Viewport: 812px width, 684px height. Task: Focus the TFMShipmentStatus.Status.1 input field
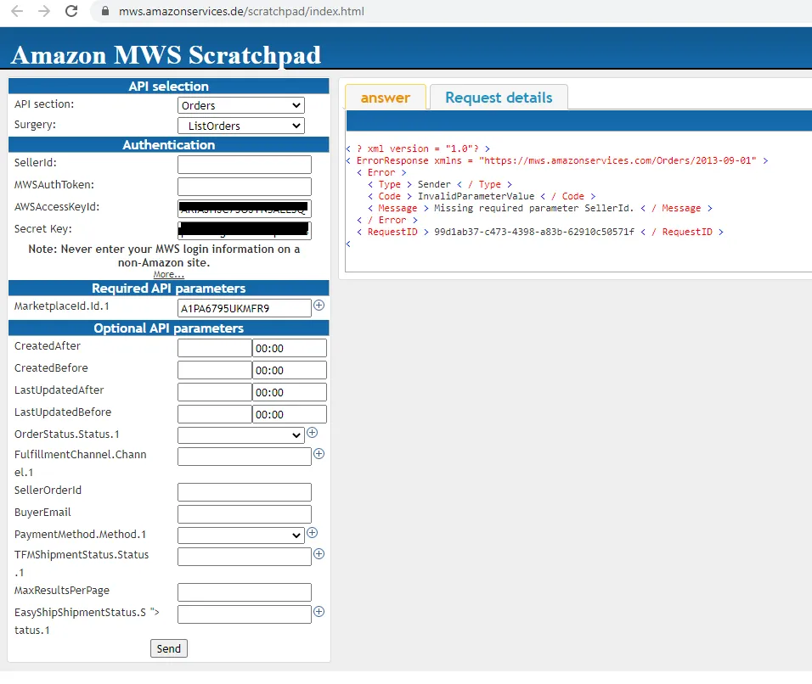pyautogui.click(x=245, y=557)
